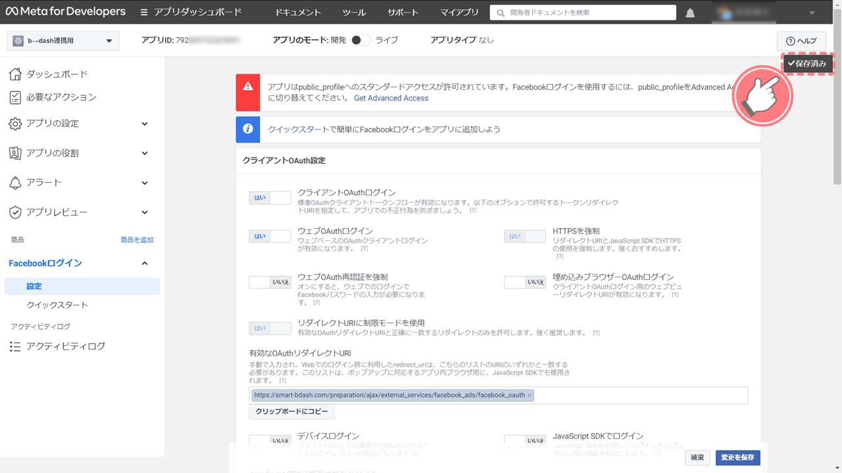Image resolution: width=842 pixels, height=473 pixels.
Task: Open the hamburger menu beside アプリダッシュボード
Action: pyautogui.click(x=144, y=12)
